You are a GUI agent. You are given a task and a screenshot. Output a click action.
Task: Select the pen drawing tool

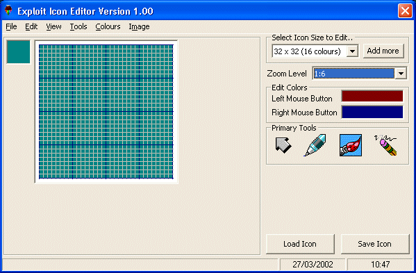(315, 145)
